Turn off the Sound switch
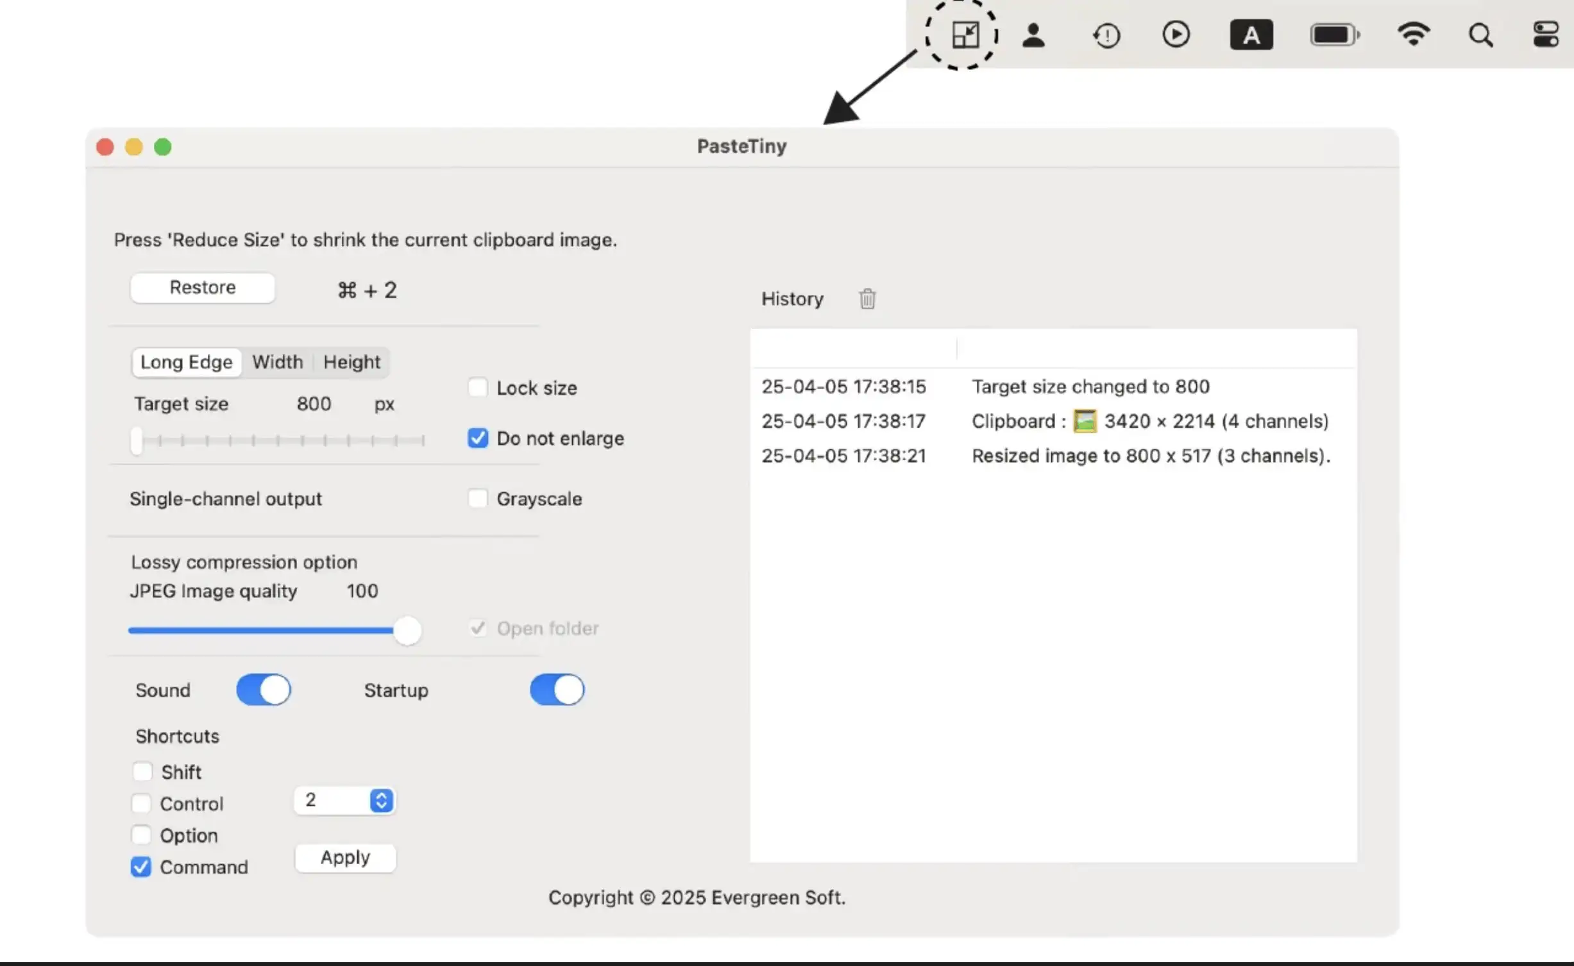Image resolution: width=1574 pixels, height=966 pixels. coord(264,690)
